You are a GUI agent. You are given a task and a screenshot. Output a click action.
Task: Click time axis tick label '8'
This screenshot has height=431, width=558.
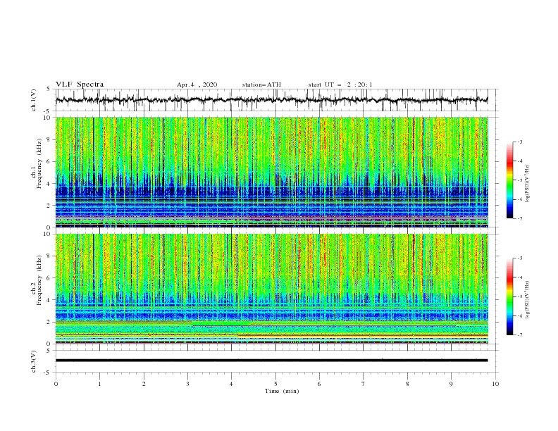tap(407, 384)
